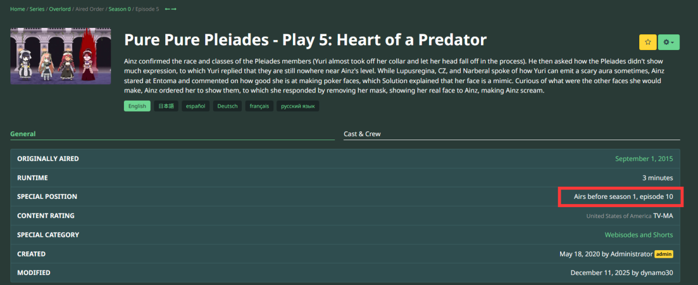Choose the Deutsch language button
The height and width of the screenshot is (285, 698).
click(x=227, y=106)
